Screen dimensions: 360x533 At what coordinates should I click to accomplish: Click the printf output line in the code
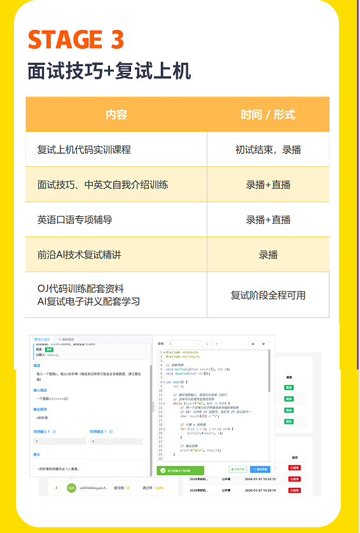[200, 450]
